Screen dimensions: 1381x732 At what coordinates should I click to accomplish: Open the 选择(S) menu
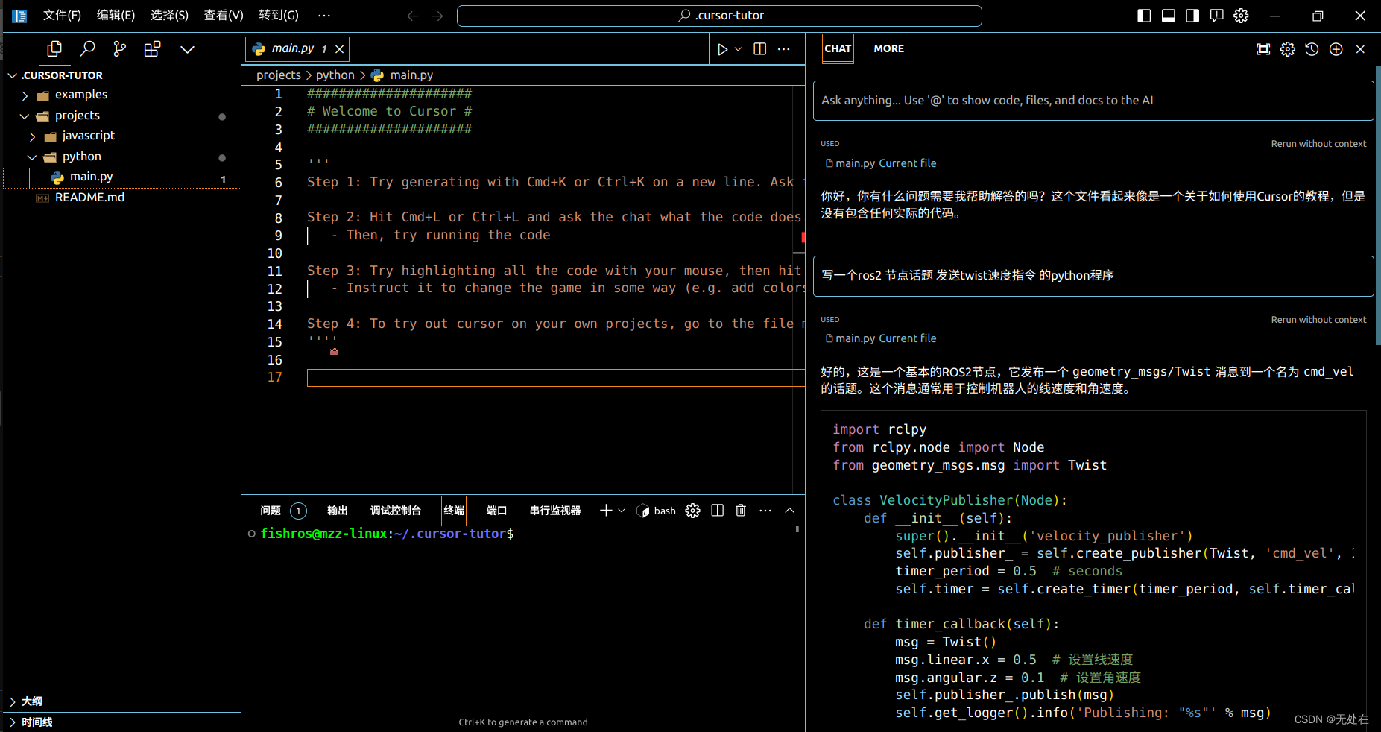click(x=169, y=16)
